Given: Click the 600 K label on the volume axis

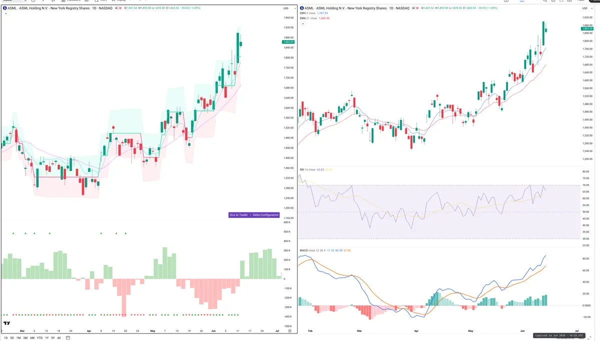Looking at the screenshot, I should [287, 222].
